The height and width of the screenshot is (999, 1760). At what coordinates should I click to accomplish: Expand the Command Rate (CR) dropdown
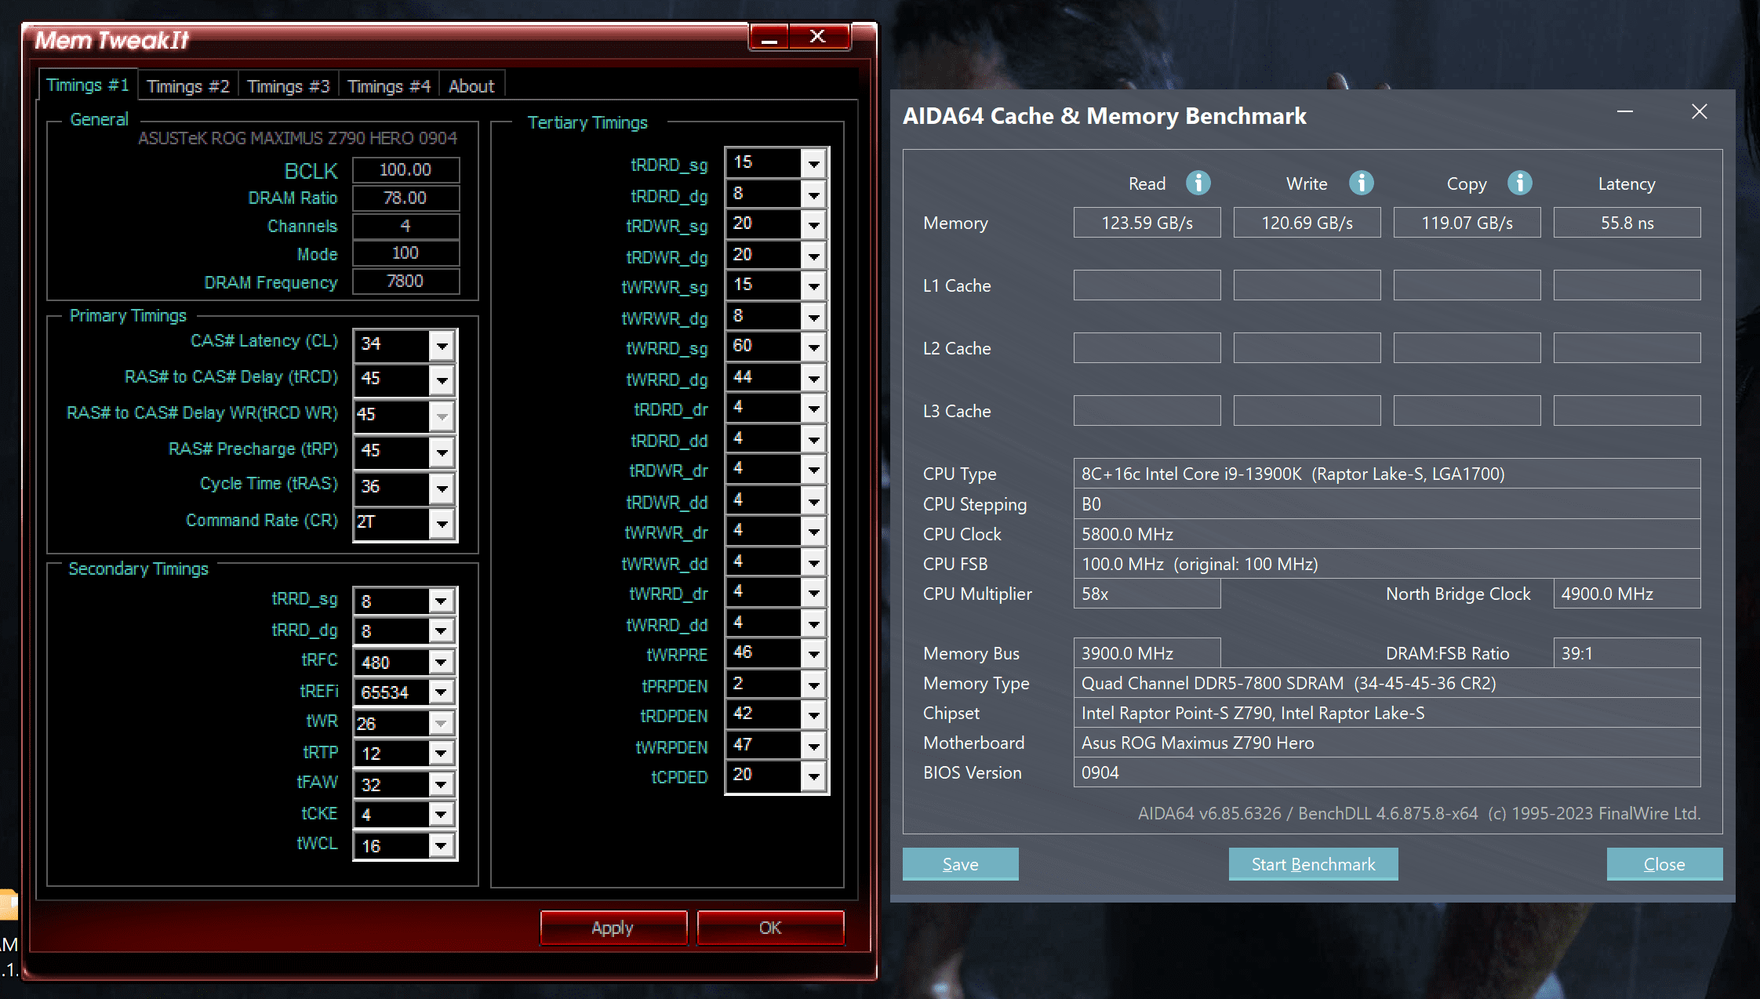click(442, 524)
